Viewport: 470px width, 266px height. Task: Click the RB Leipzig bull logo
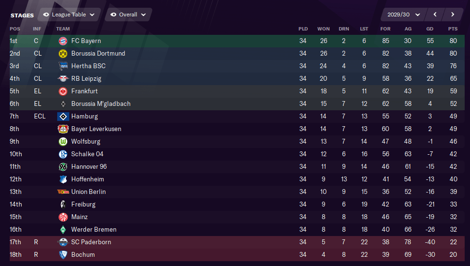point(63,79)
